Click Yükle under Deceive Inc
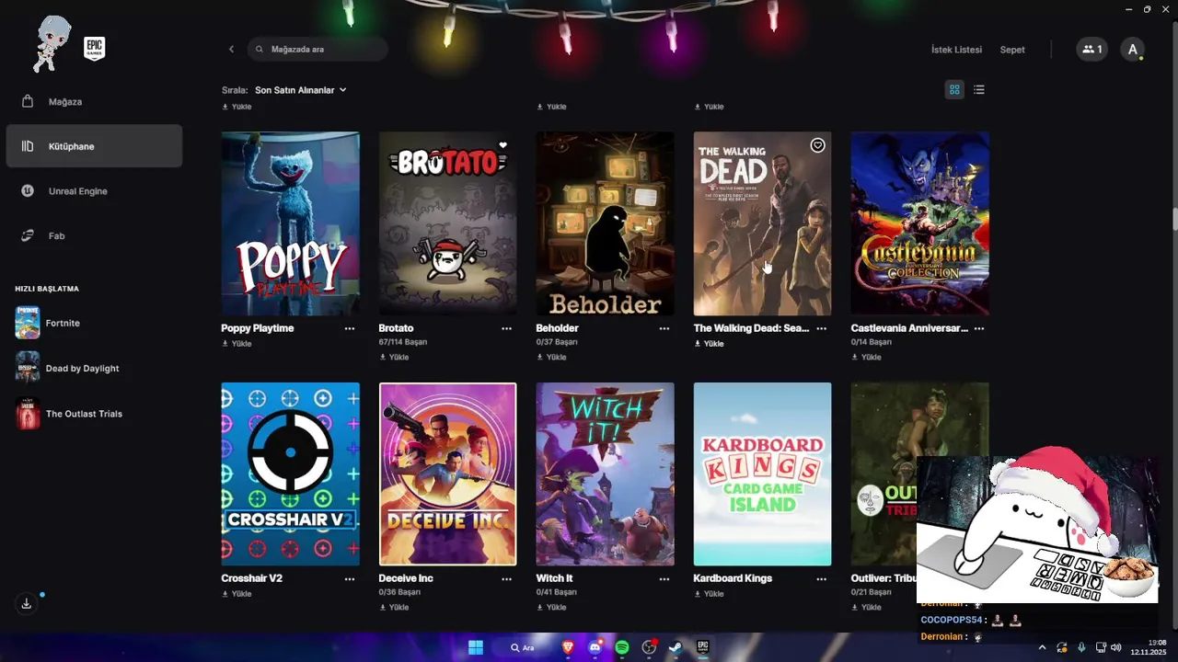 [394, 607]
